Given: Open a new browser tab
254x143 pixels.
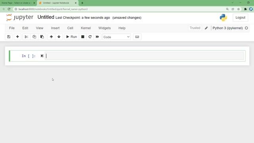Looking at the screenshot, I should [82, 3].
